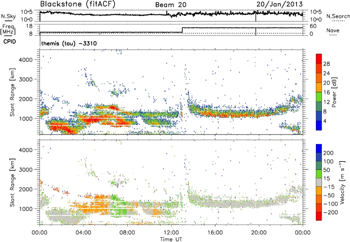Select the "12:00" time tick label
This screenshot has height=242, width=350.
coord(171,233)
